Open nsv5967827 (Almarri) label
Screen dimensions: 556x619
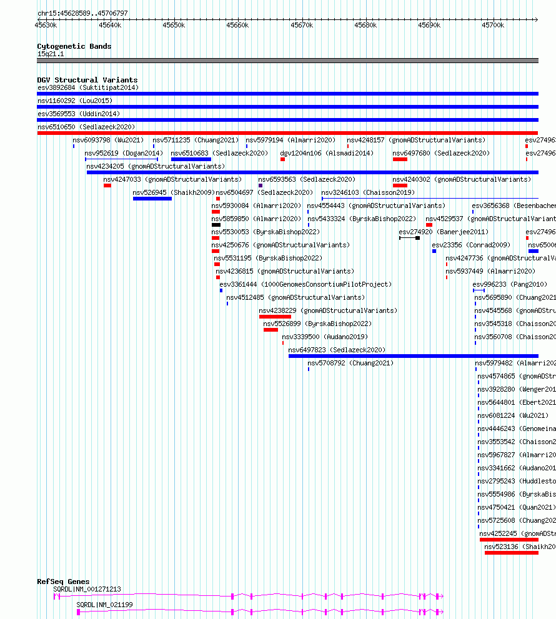[x=517, y=455]
